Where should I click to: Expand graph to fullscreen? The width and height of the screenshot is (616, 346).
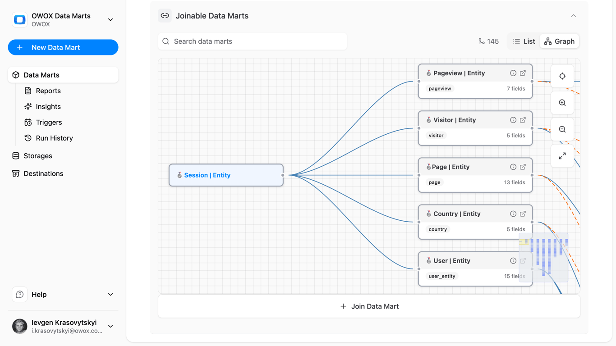point(562,156)
